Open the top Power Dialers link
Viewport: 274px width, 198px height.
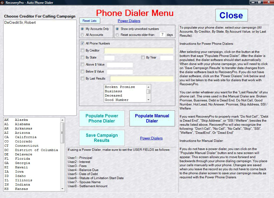[x=129, y=21]
